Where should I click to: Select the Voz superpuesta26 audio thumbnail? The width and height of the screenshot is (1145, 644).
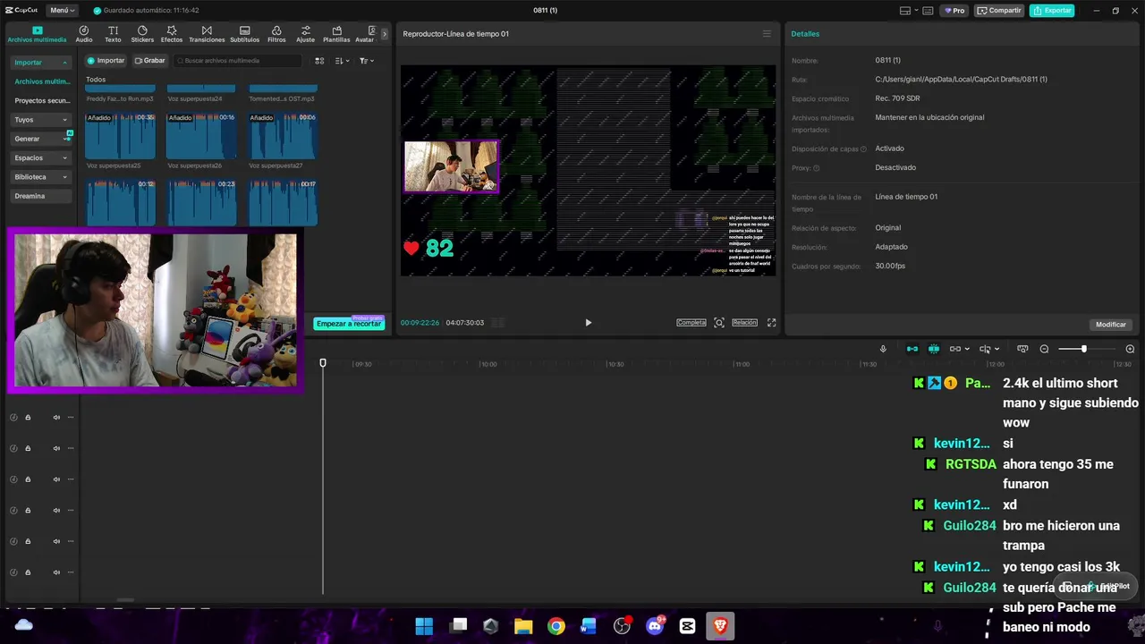point(201,136)
